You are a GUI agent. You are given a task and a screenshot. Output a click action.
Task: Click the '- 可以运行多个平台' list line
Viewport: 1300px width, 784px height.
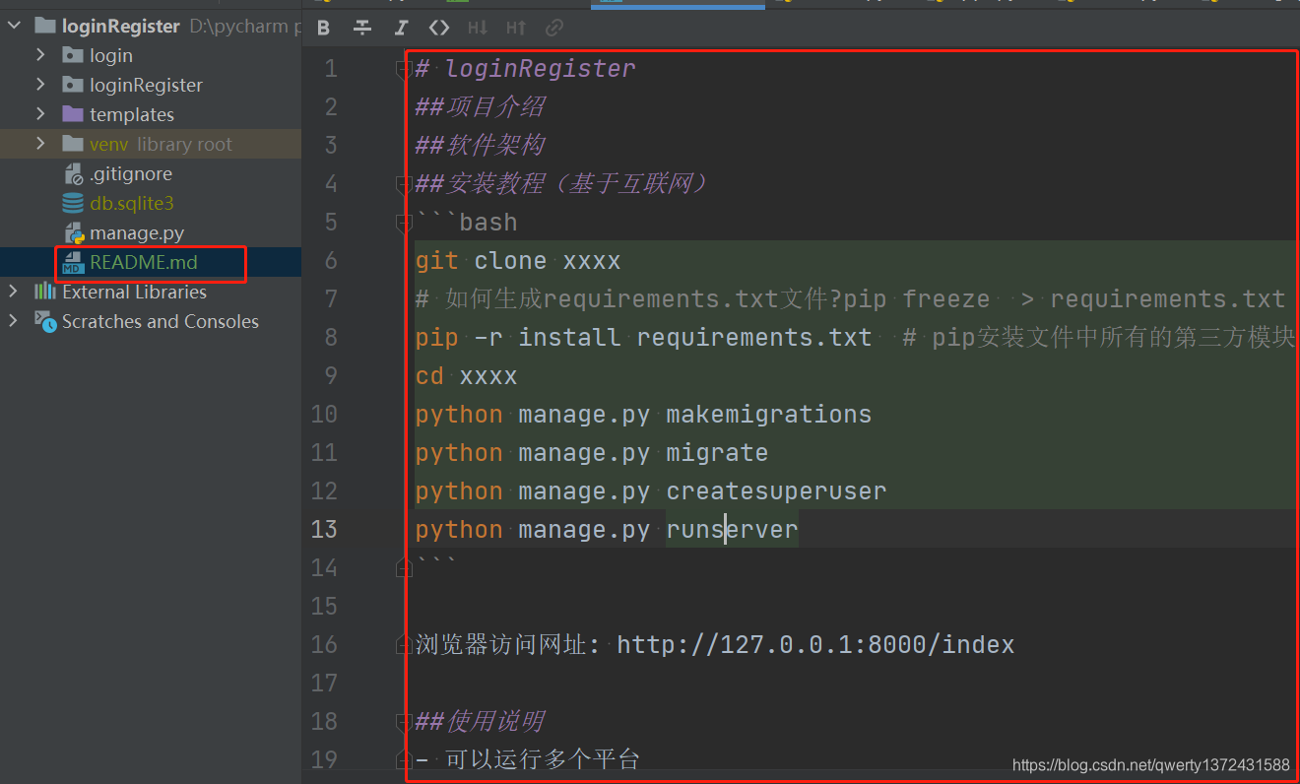[x=528, y=759]
